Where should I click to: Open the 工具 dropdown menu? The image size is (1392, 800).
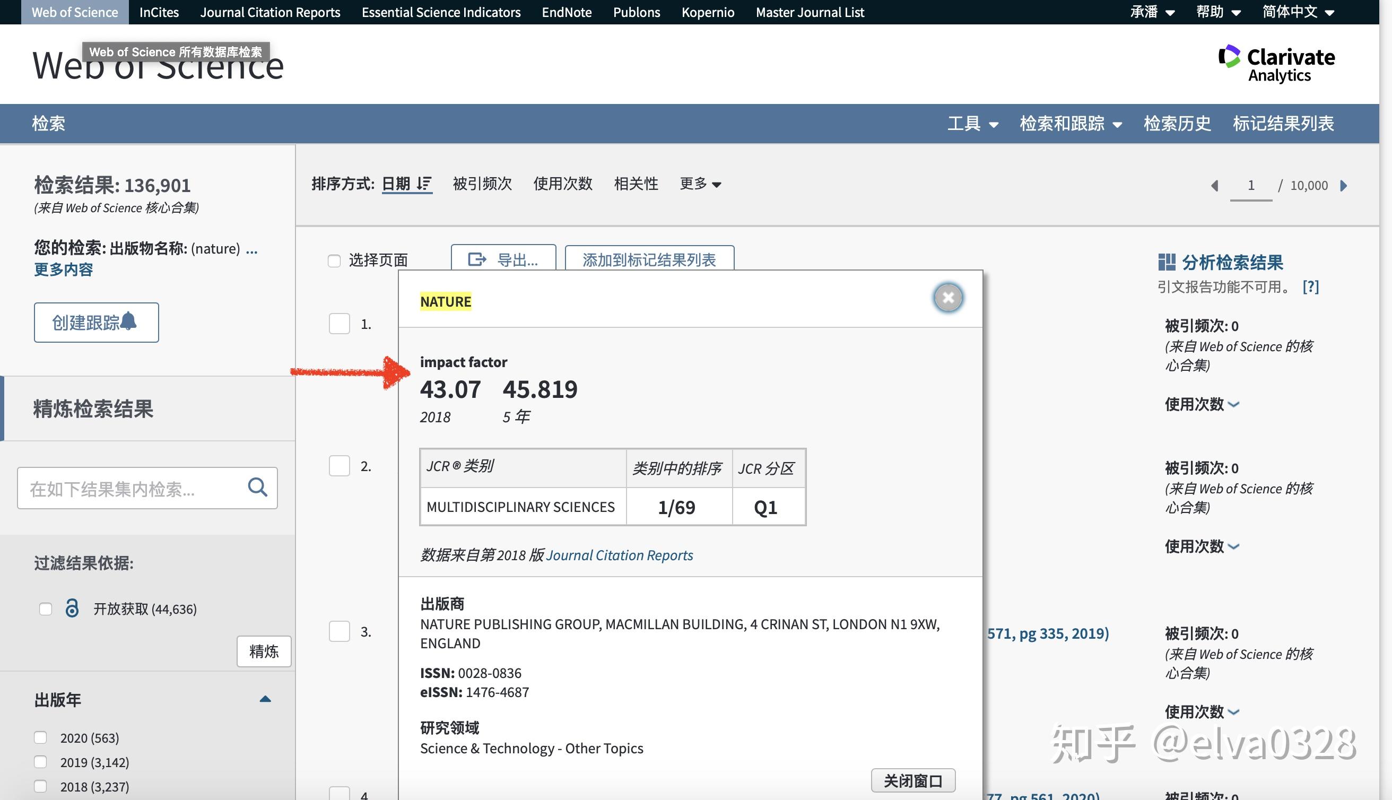click(973, 124)
